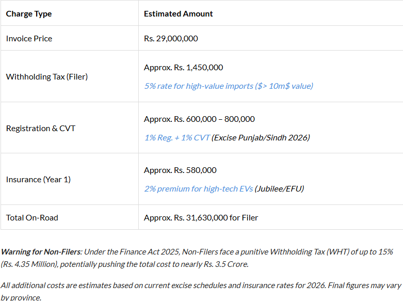Select the 'Total On-Road' row label
Image resolution: width=403 pixels, height=301 pixels.
32,217
